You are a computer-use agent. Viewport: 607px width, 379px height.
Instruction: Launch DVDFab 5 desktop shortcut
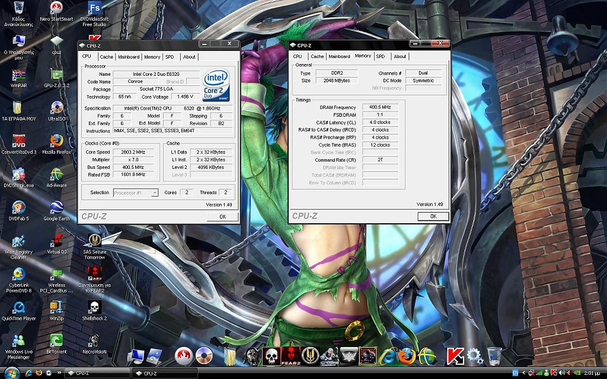[18, 211]
